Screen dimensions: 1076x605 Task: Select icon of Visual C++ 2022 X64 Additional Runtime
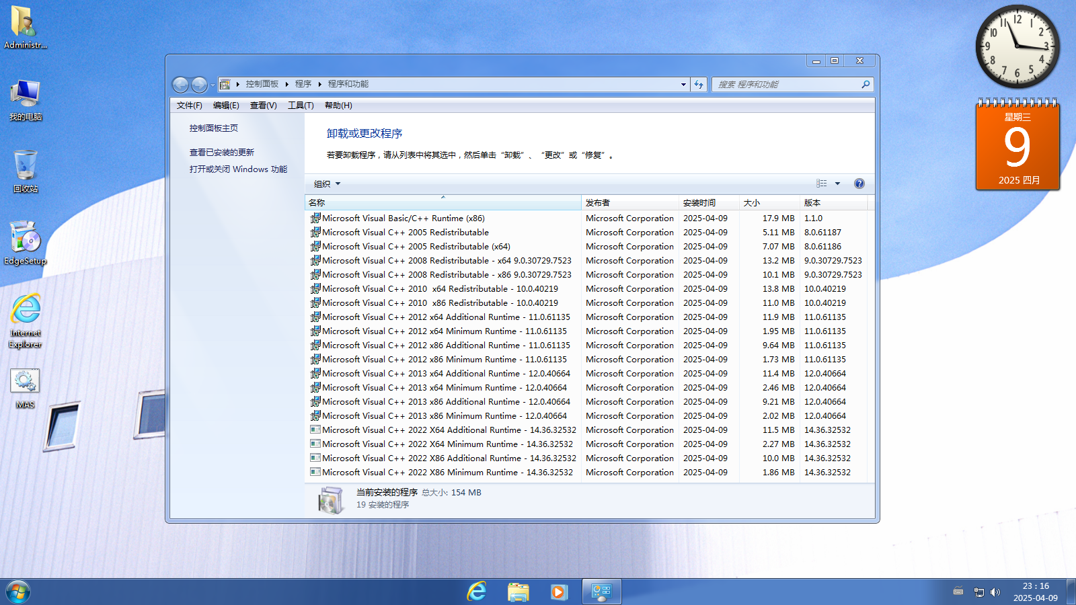[315, 430]
